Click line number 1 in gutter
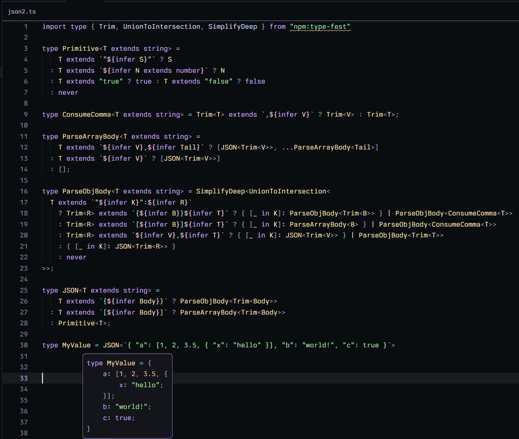Viewport: 519px width, 439px height. [x=26, y=27]
